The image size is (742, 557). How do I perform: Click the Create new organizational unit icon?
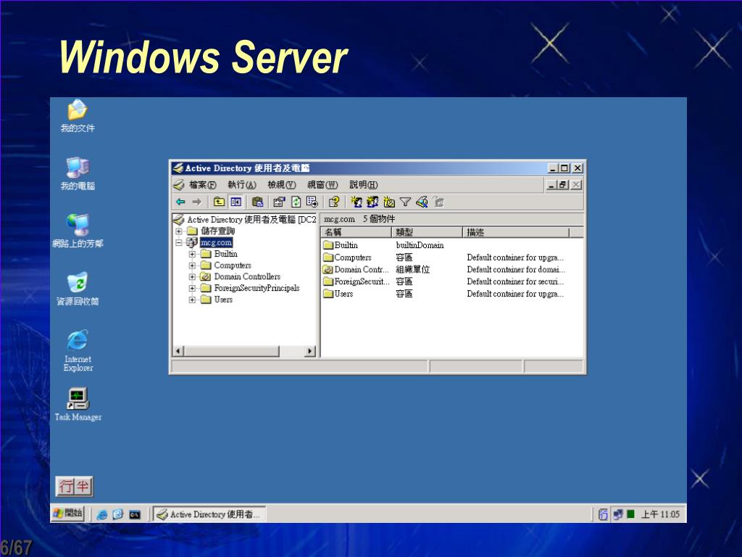pyautogui.click(x=389, y=202)
